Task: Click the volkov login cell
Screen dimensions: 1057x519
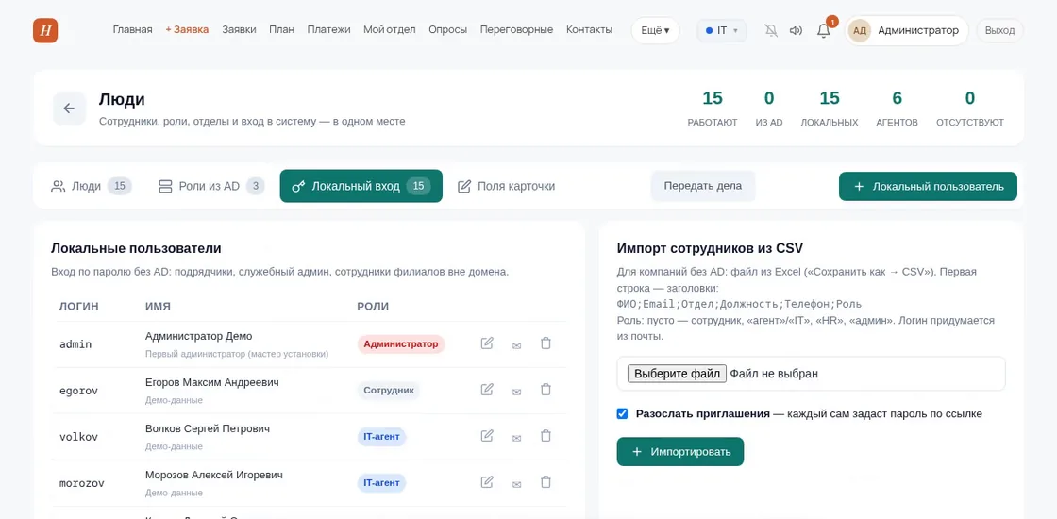Action: (79, 437)
